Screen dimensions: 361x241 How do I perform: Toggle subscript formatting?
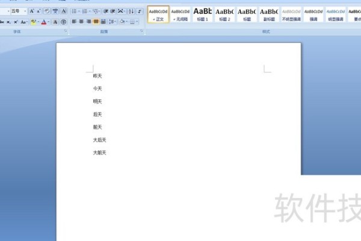(x=8, y=22)
